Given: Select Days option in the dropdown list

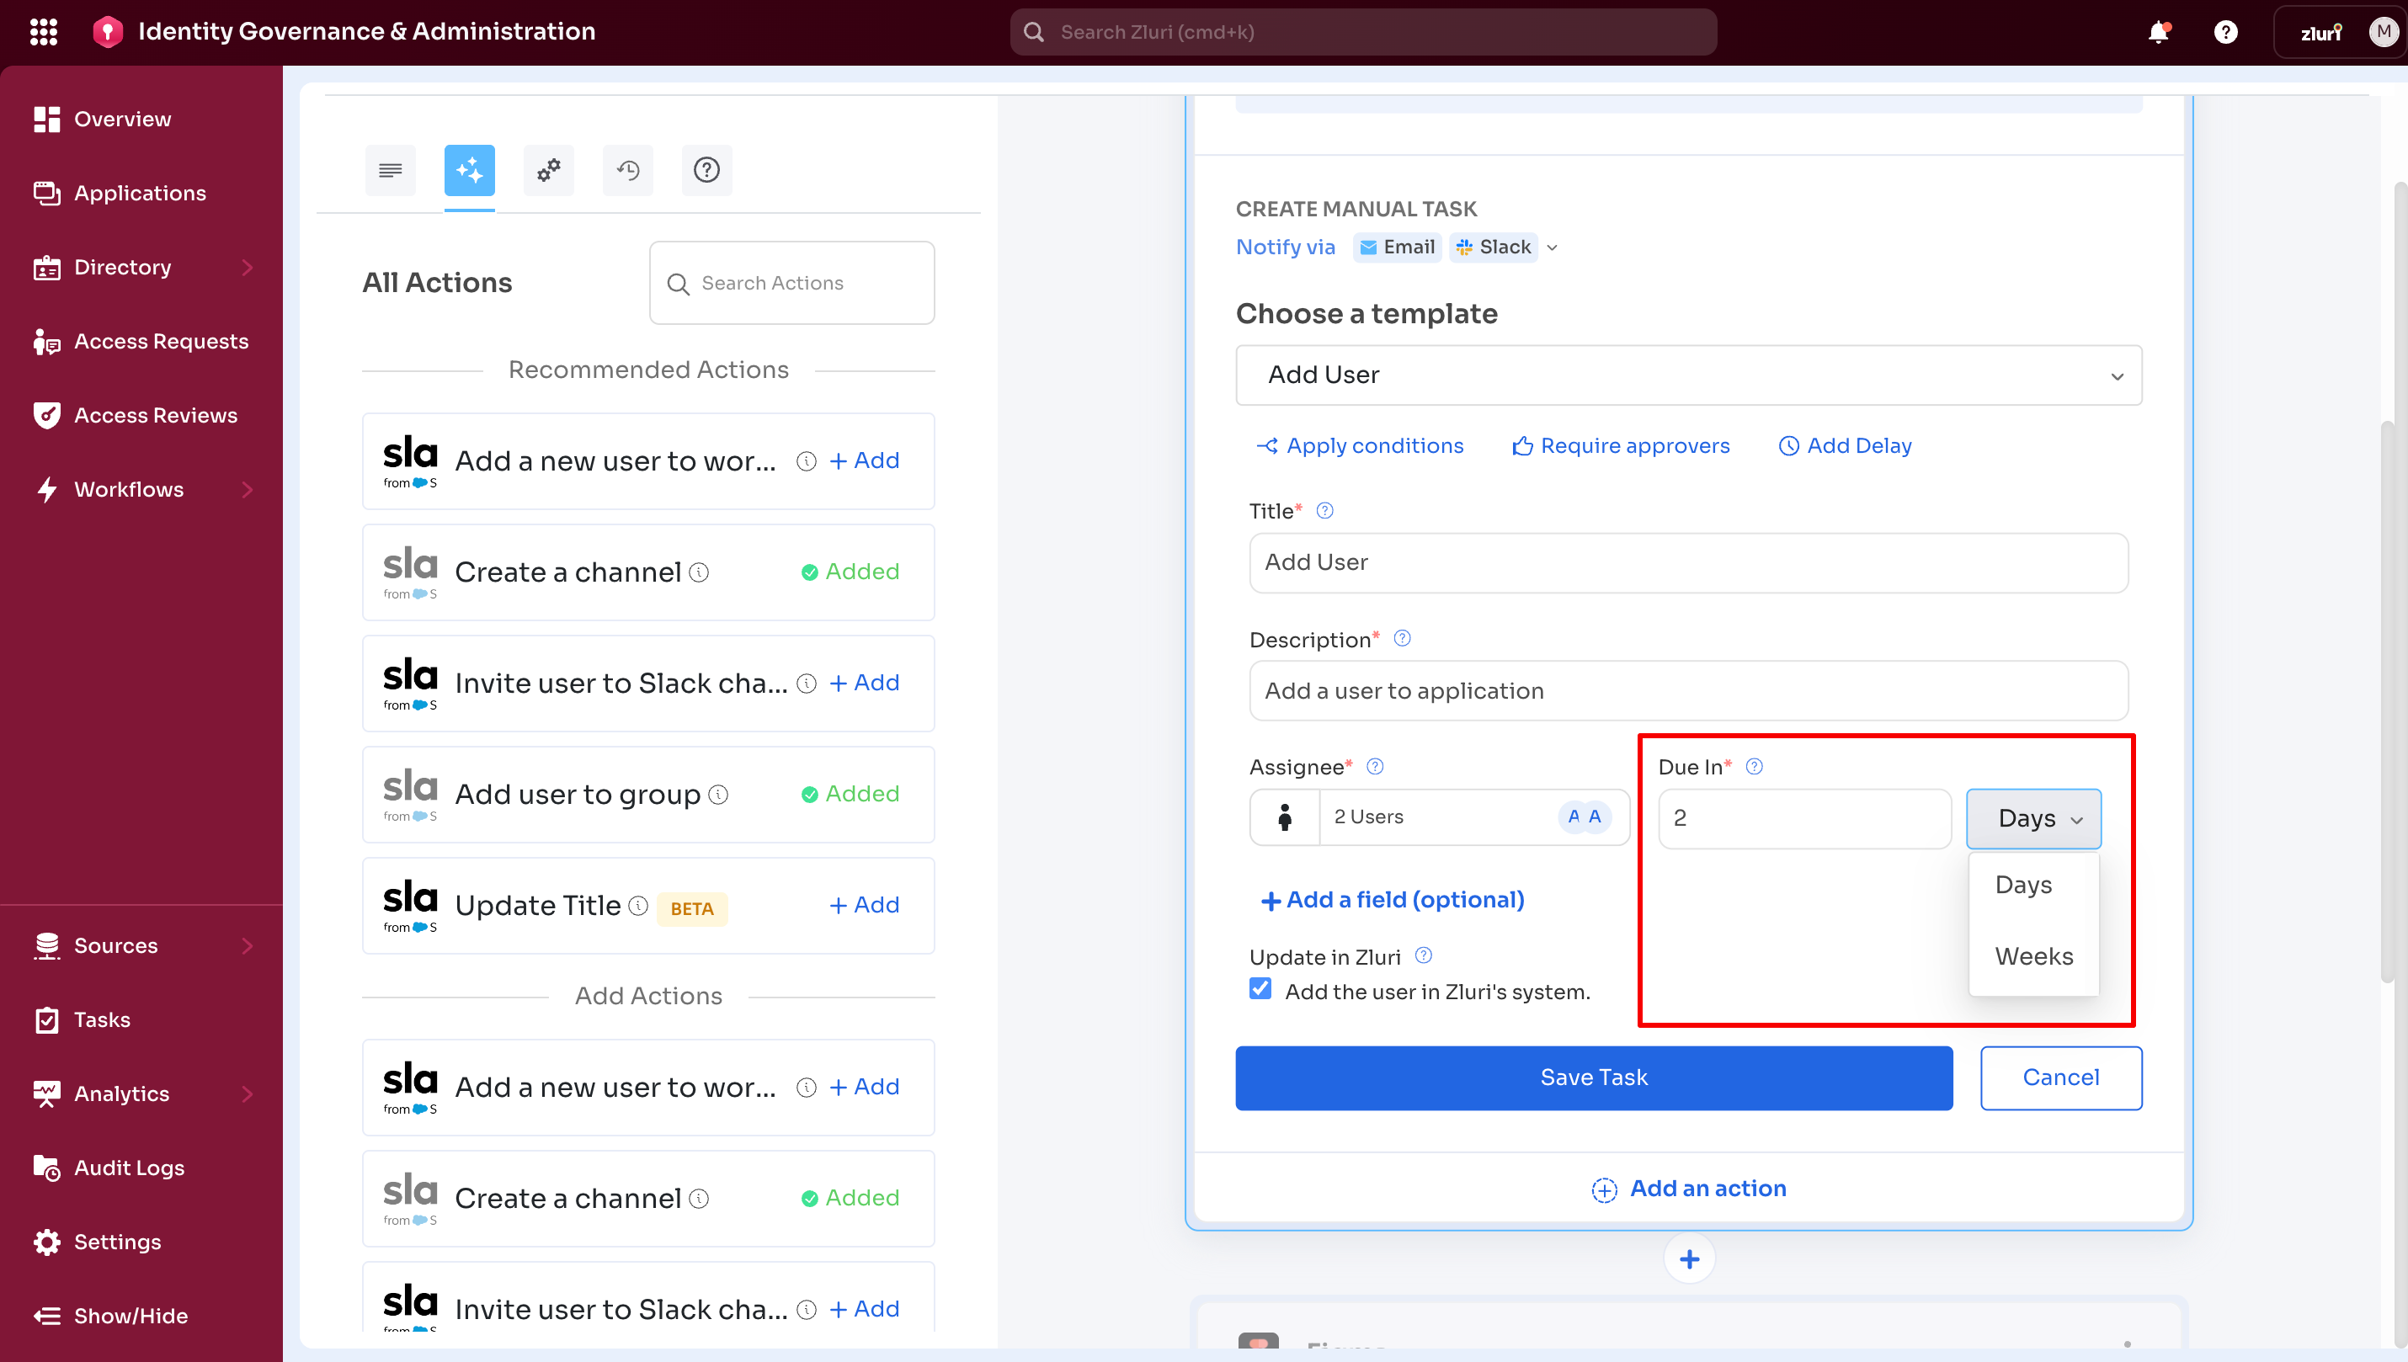Looking at the screenshot, I should (2022, 885).
